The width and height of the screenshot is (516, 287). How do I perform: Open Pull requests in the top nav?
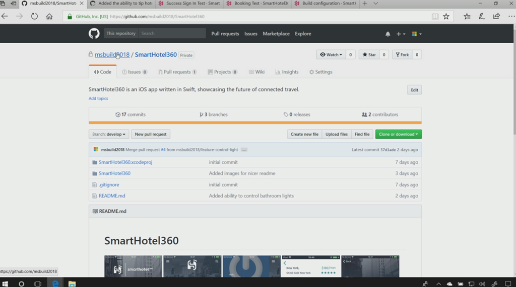pyautogui.click(x=225, y=34)
